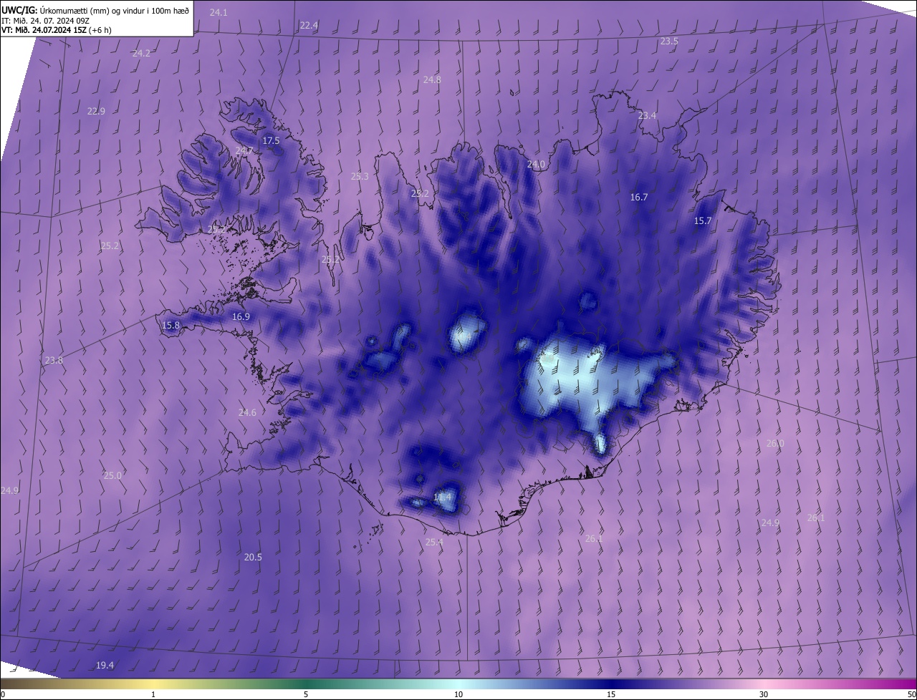Click the 20.5 value label
The height and width of the screenshot is (700, 917).
click(x=253, y=557)
